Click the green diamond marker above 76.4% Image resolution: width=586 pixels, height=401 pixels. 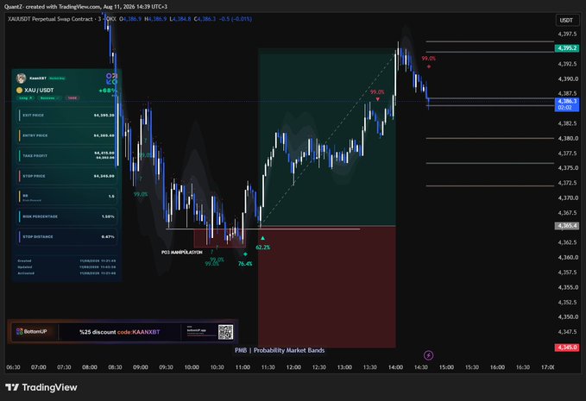point(245,254)
